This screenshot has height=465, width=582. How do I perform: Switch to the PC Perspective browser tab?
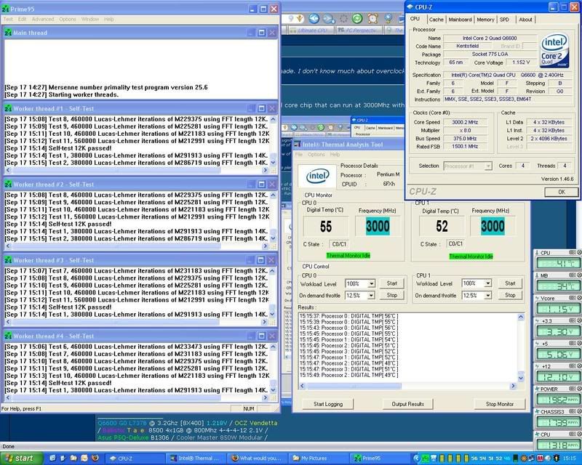358,31
